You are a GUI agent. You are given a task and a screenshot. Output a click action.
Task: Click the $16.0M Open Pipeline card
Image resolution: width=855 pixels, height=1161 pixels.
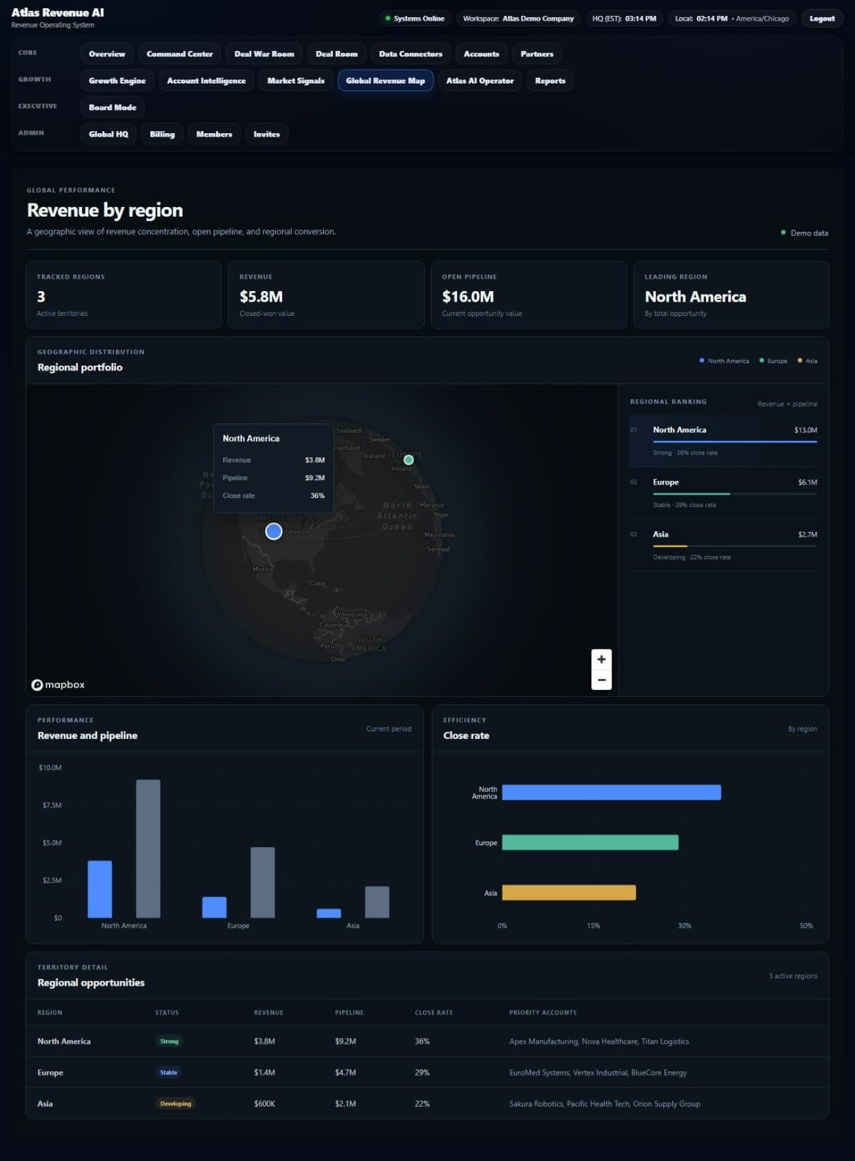click(529, 295)
